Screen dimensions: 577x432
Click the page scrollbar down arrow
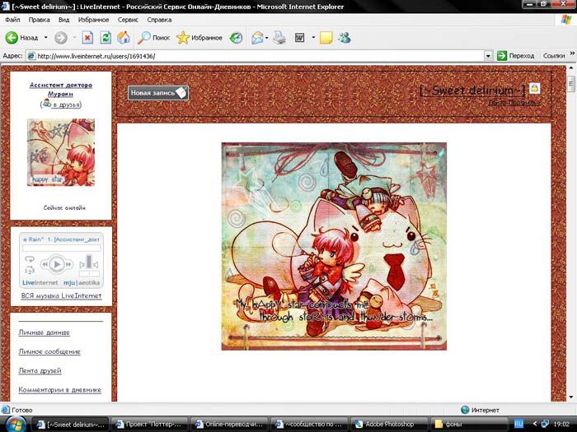(571, 397)
